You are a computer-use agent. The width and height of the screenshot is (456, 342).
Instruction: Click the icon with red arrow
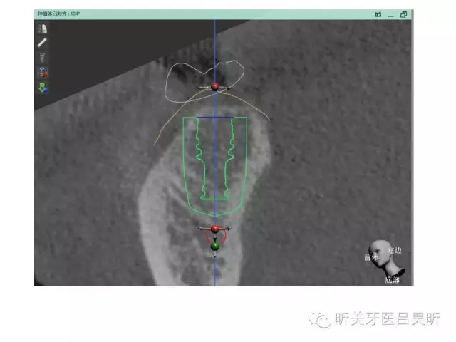click(x=43, y=73)
